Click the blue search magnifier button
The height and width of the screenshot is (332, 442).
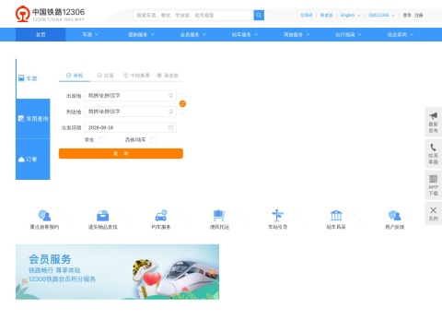click(259, 15)
